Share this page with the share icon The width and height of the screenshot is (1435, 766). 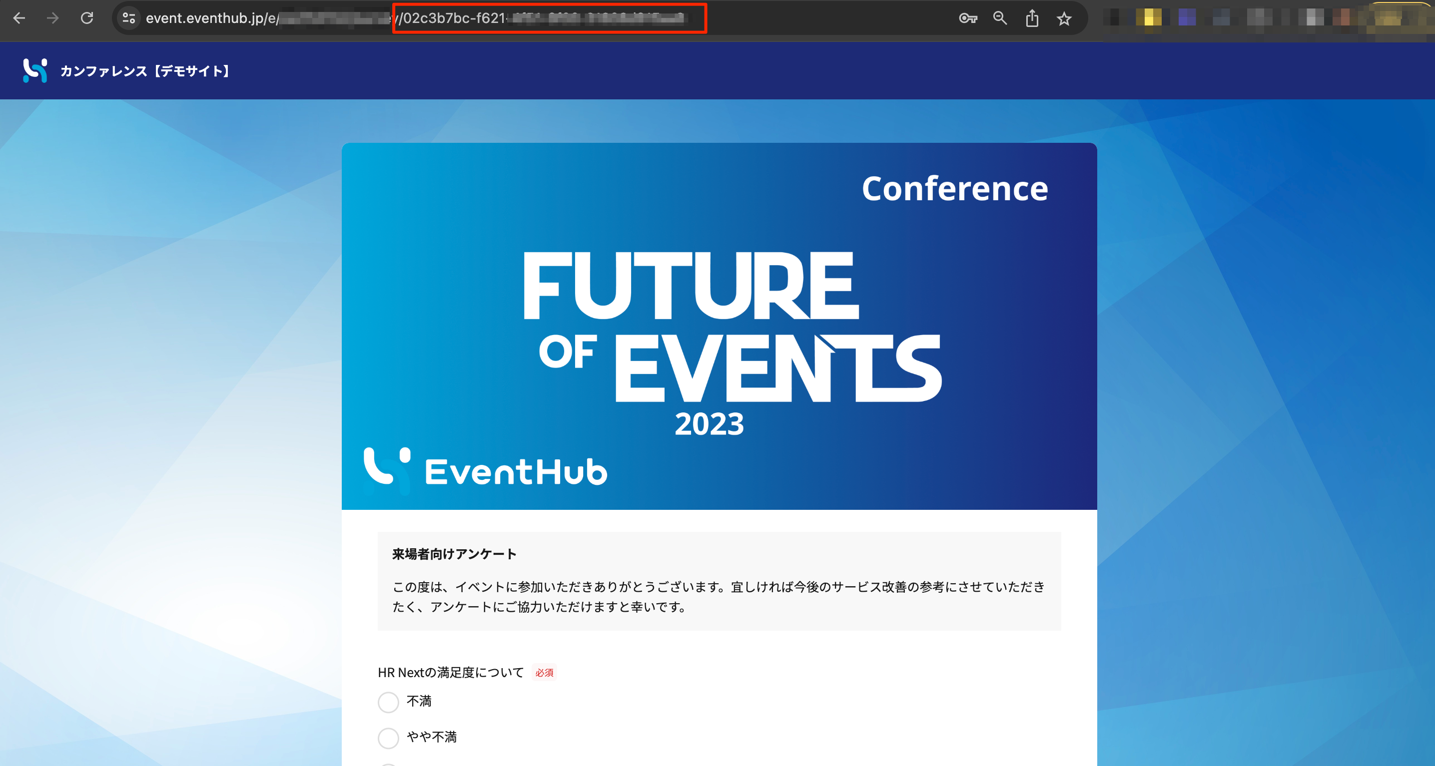pyautogui.click(x=1032, y=18)
